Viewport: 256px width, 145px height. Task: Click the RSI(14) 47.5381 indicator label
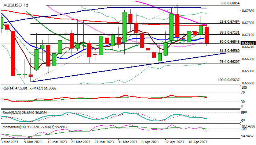coord(15,88)
